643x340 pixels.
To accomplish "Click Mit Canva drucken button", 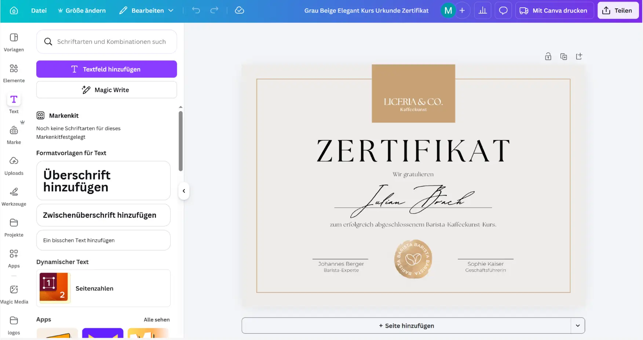I will click(x=555, y=11).
